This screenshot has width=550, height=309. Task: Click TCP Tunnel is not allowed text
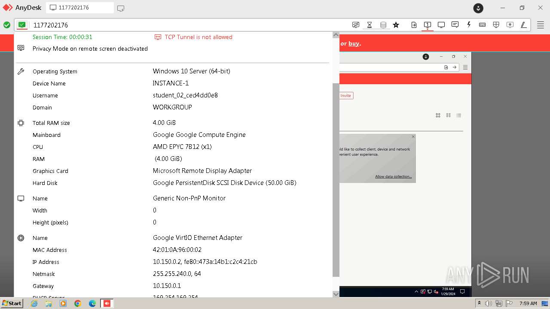pos(199,37)
